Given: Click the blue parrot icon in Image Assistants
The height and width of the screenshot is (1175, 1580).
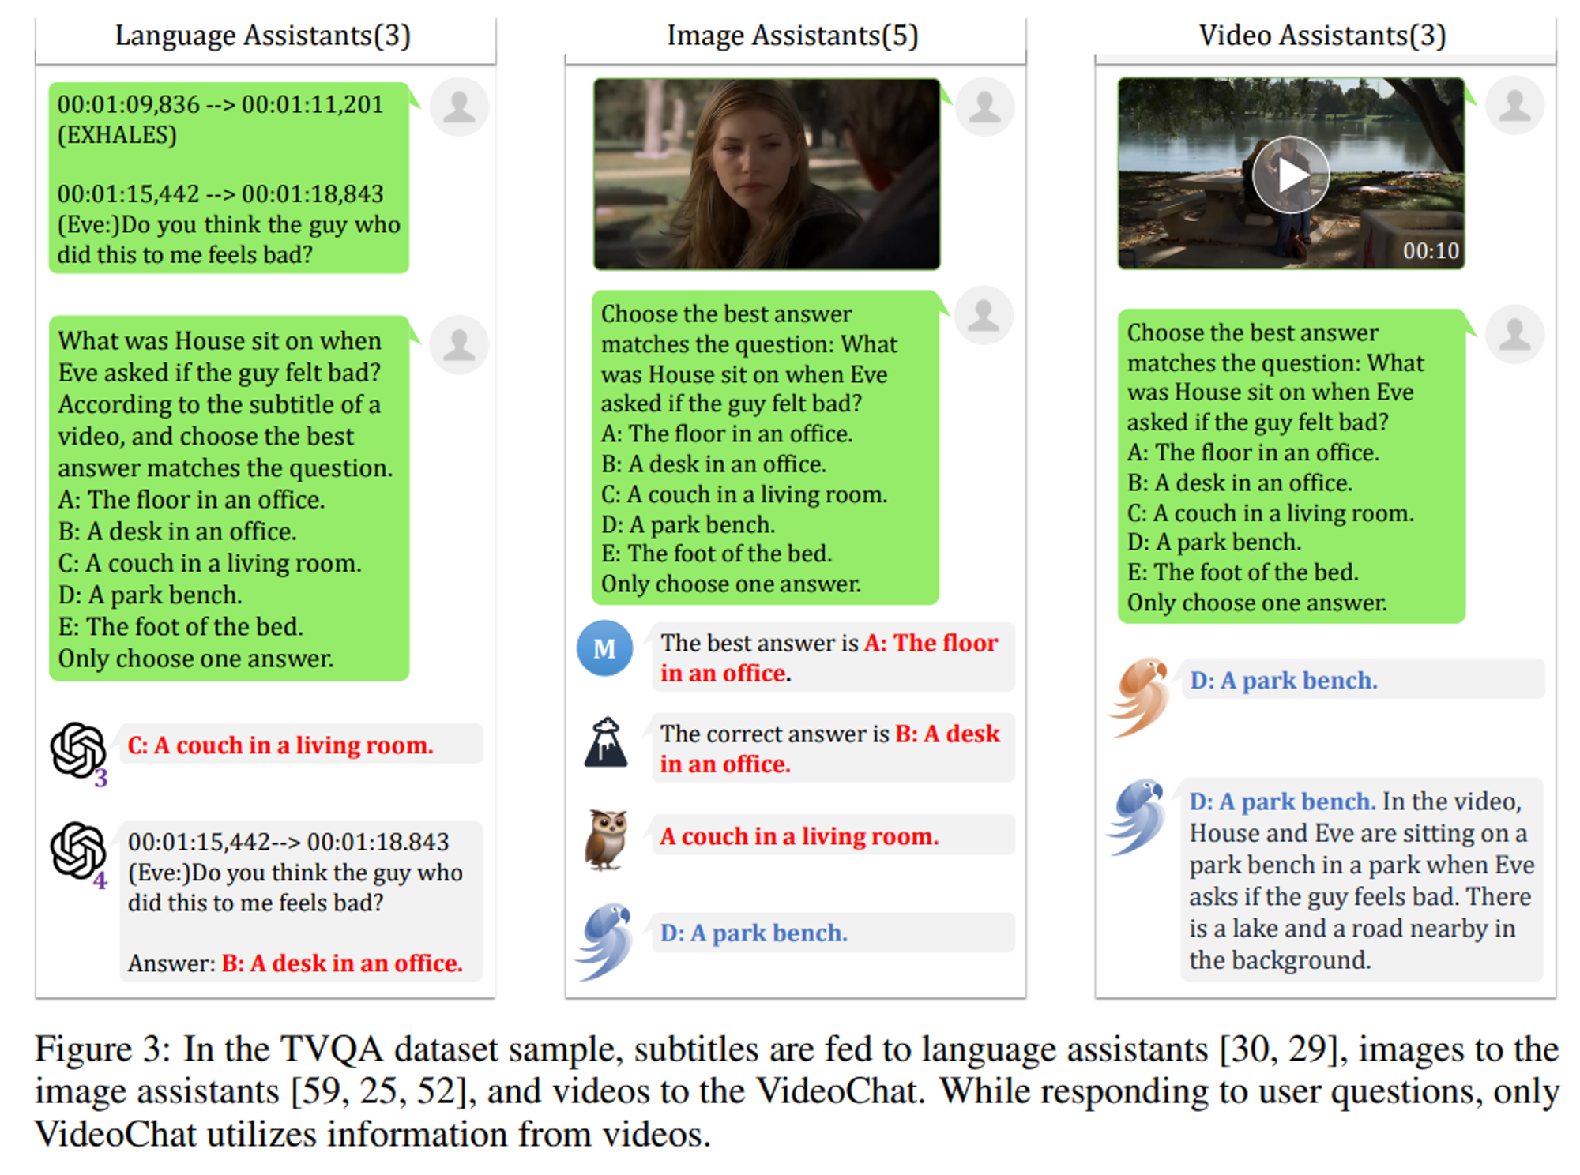Looking at the screenshot, I should 606,940.
